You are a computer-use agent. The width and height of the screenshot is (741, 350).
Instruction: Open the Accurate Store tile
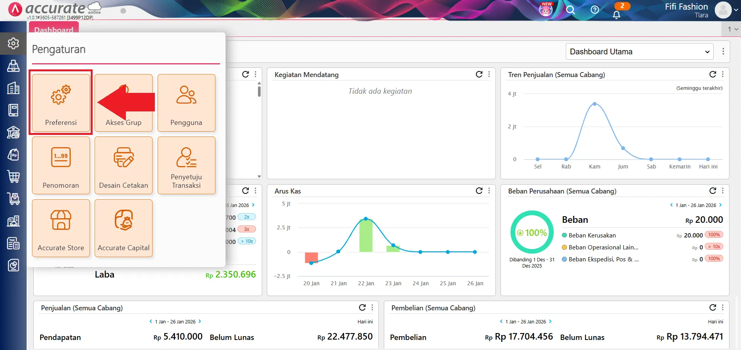[x=61, y=228]
